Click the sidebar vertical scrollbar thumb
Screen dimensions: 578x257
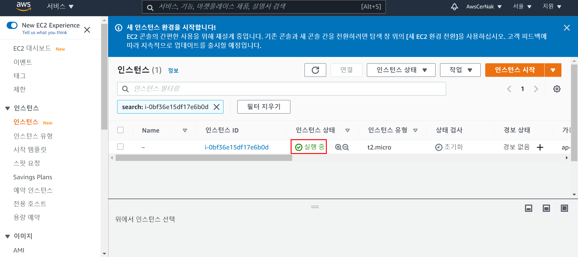pos(104,77)
